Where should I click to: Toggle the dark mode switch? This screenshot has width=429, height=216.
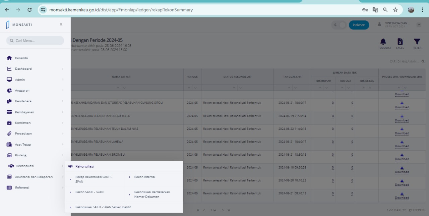(339, 25)
